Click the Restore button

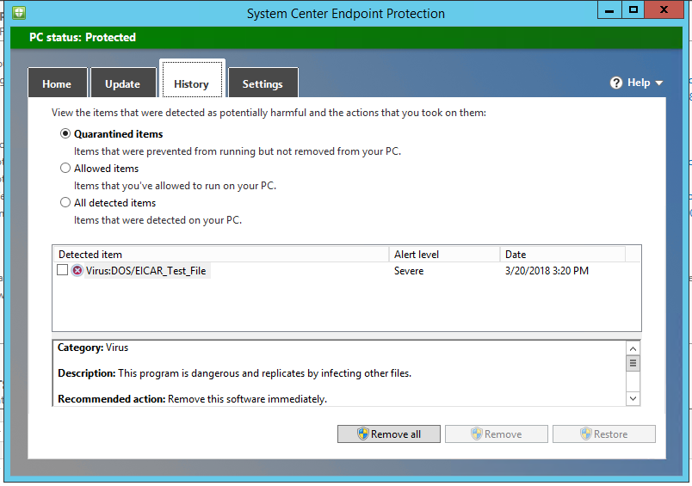tap(604, 434)
